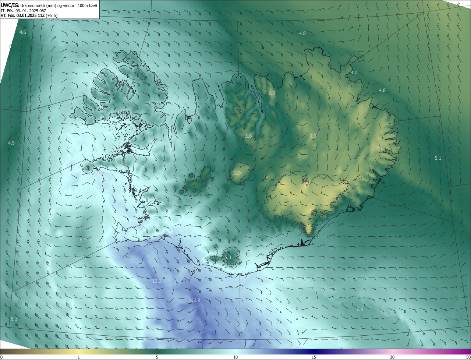Click the 30 label on the colour scale
The width and height of the screenshot is (471, 360).
pyautogui.click(x=392, y=357)
